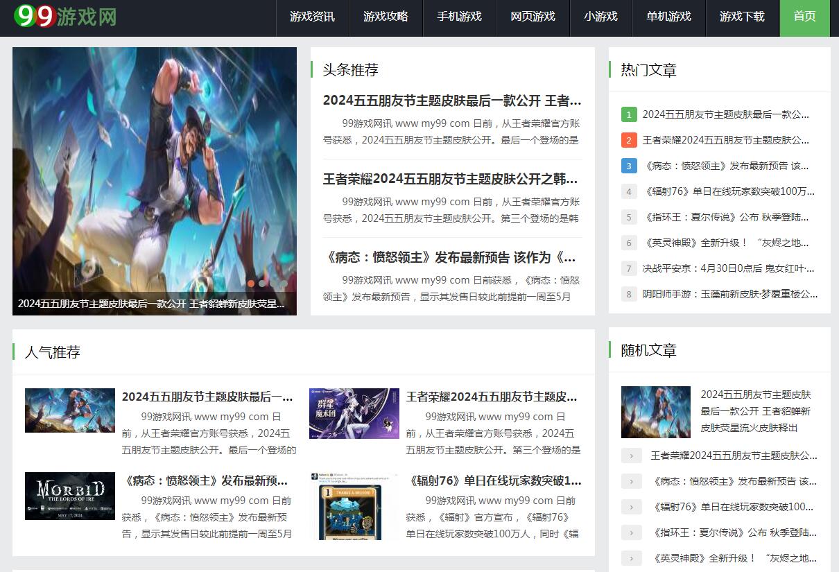Click rank 8 badge in 热门文章
839x572 pixels.
coord(629,294)
